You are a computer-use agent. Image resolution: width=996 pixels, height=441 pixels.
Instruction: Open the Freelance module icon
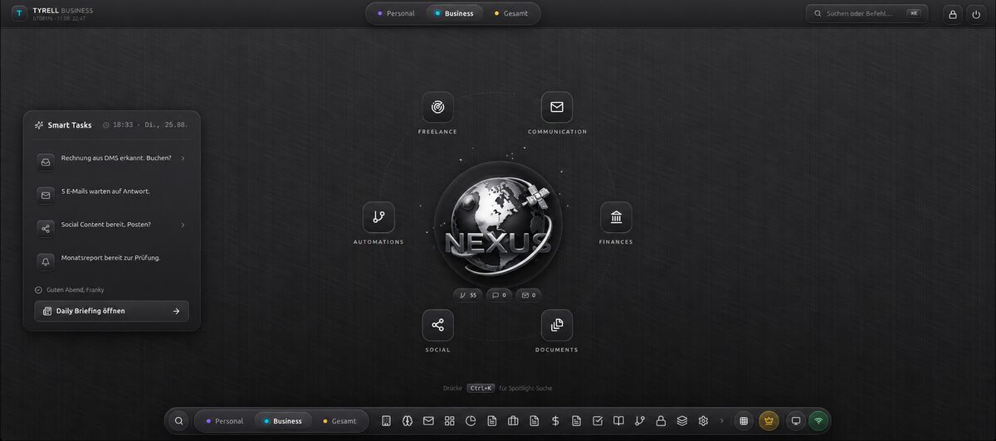click(x=437, y=107)
